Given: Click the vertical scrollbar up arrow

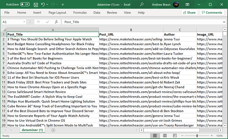Looking at the screenshot, I should click(x=225, y=30).
